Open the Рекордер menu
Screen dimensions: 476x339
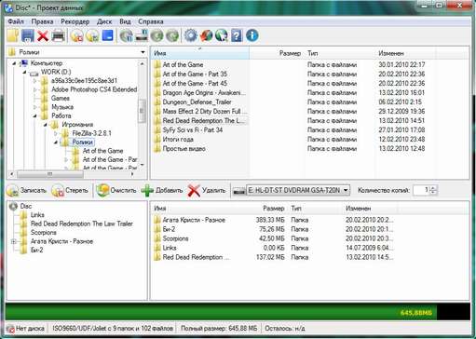click(75, 21)
